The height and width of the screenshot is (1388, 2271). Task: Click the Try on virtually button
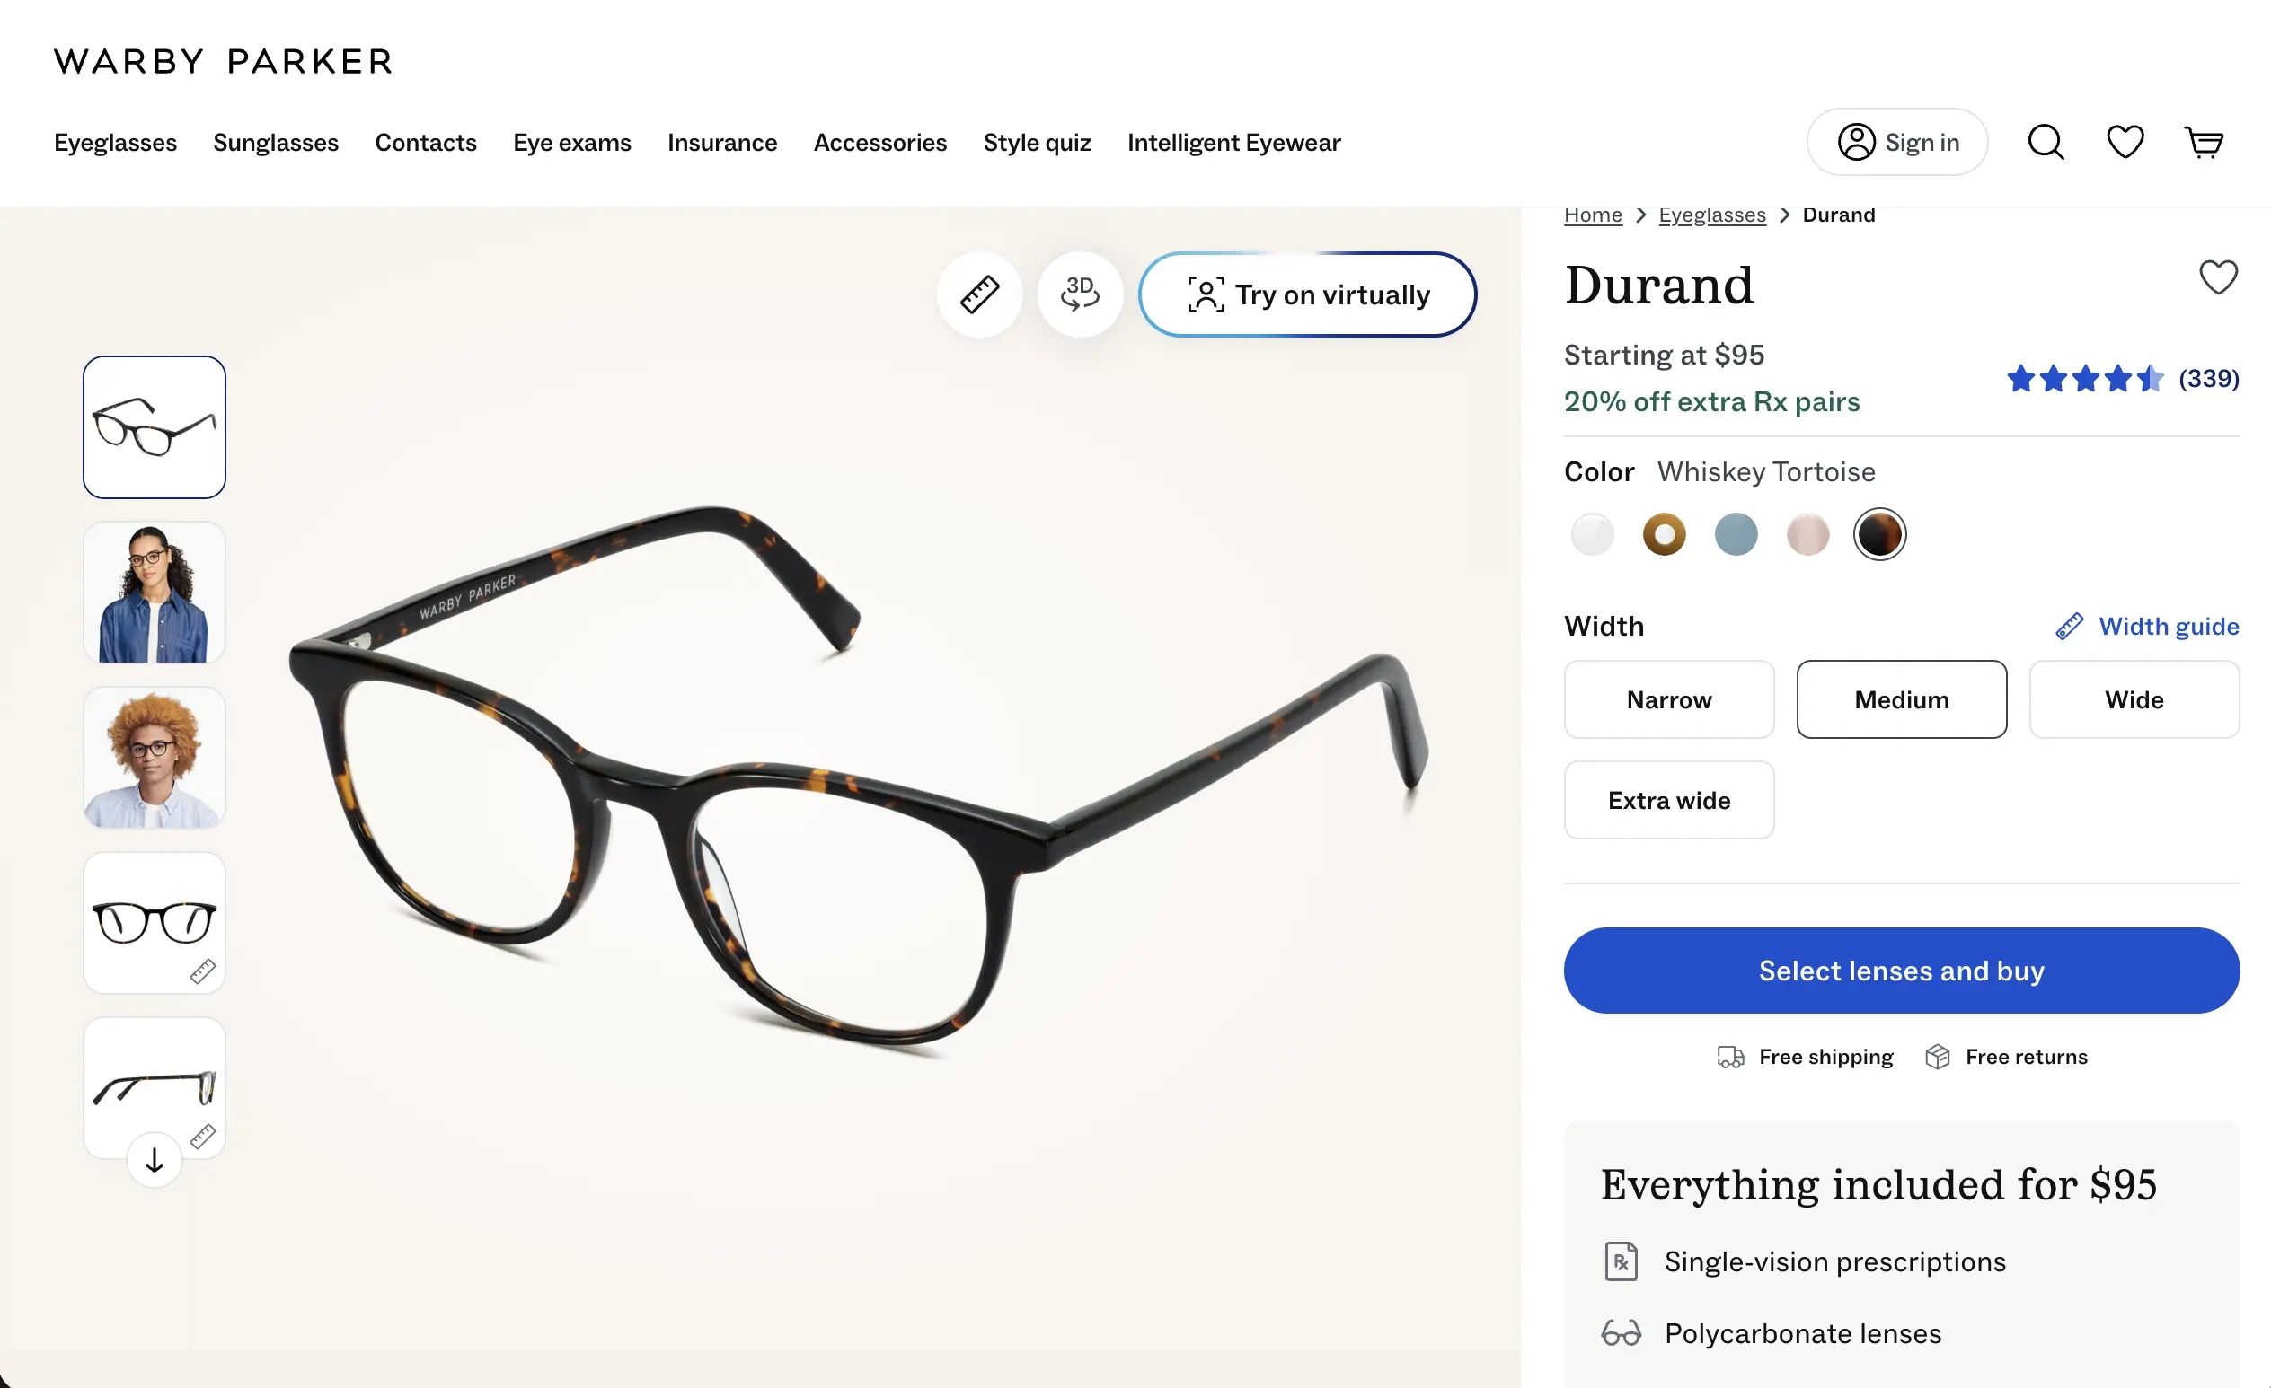pyautogui.click(x=1307, y=294)
